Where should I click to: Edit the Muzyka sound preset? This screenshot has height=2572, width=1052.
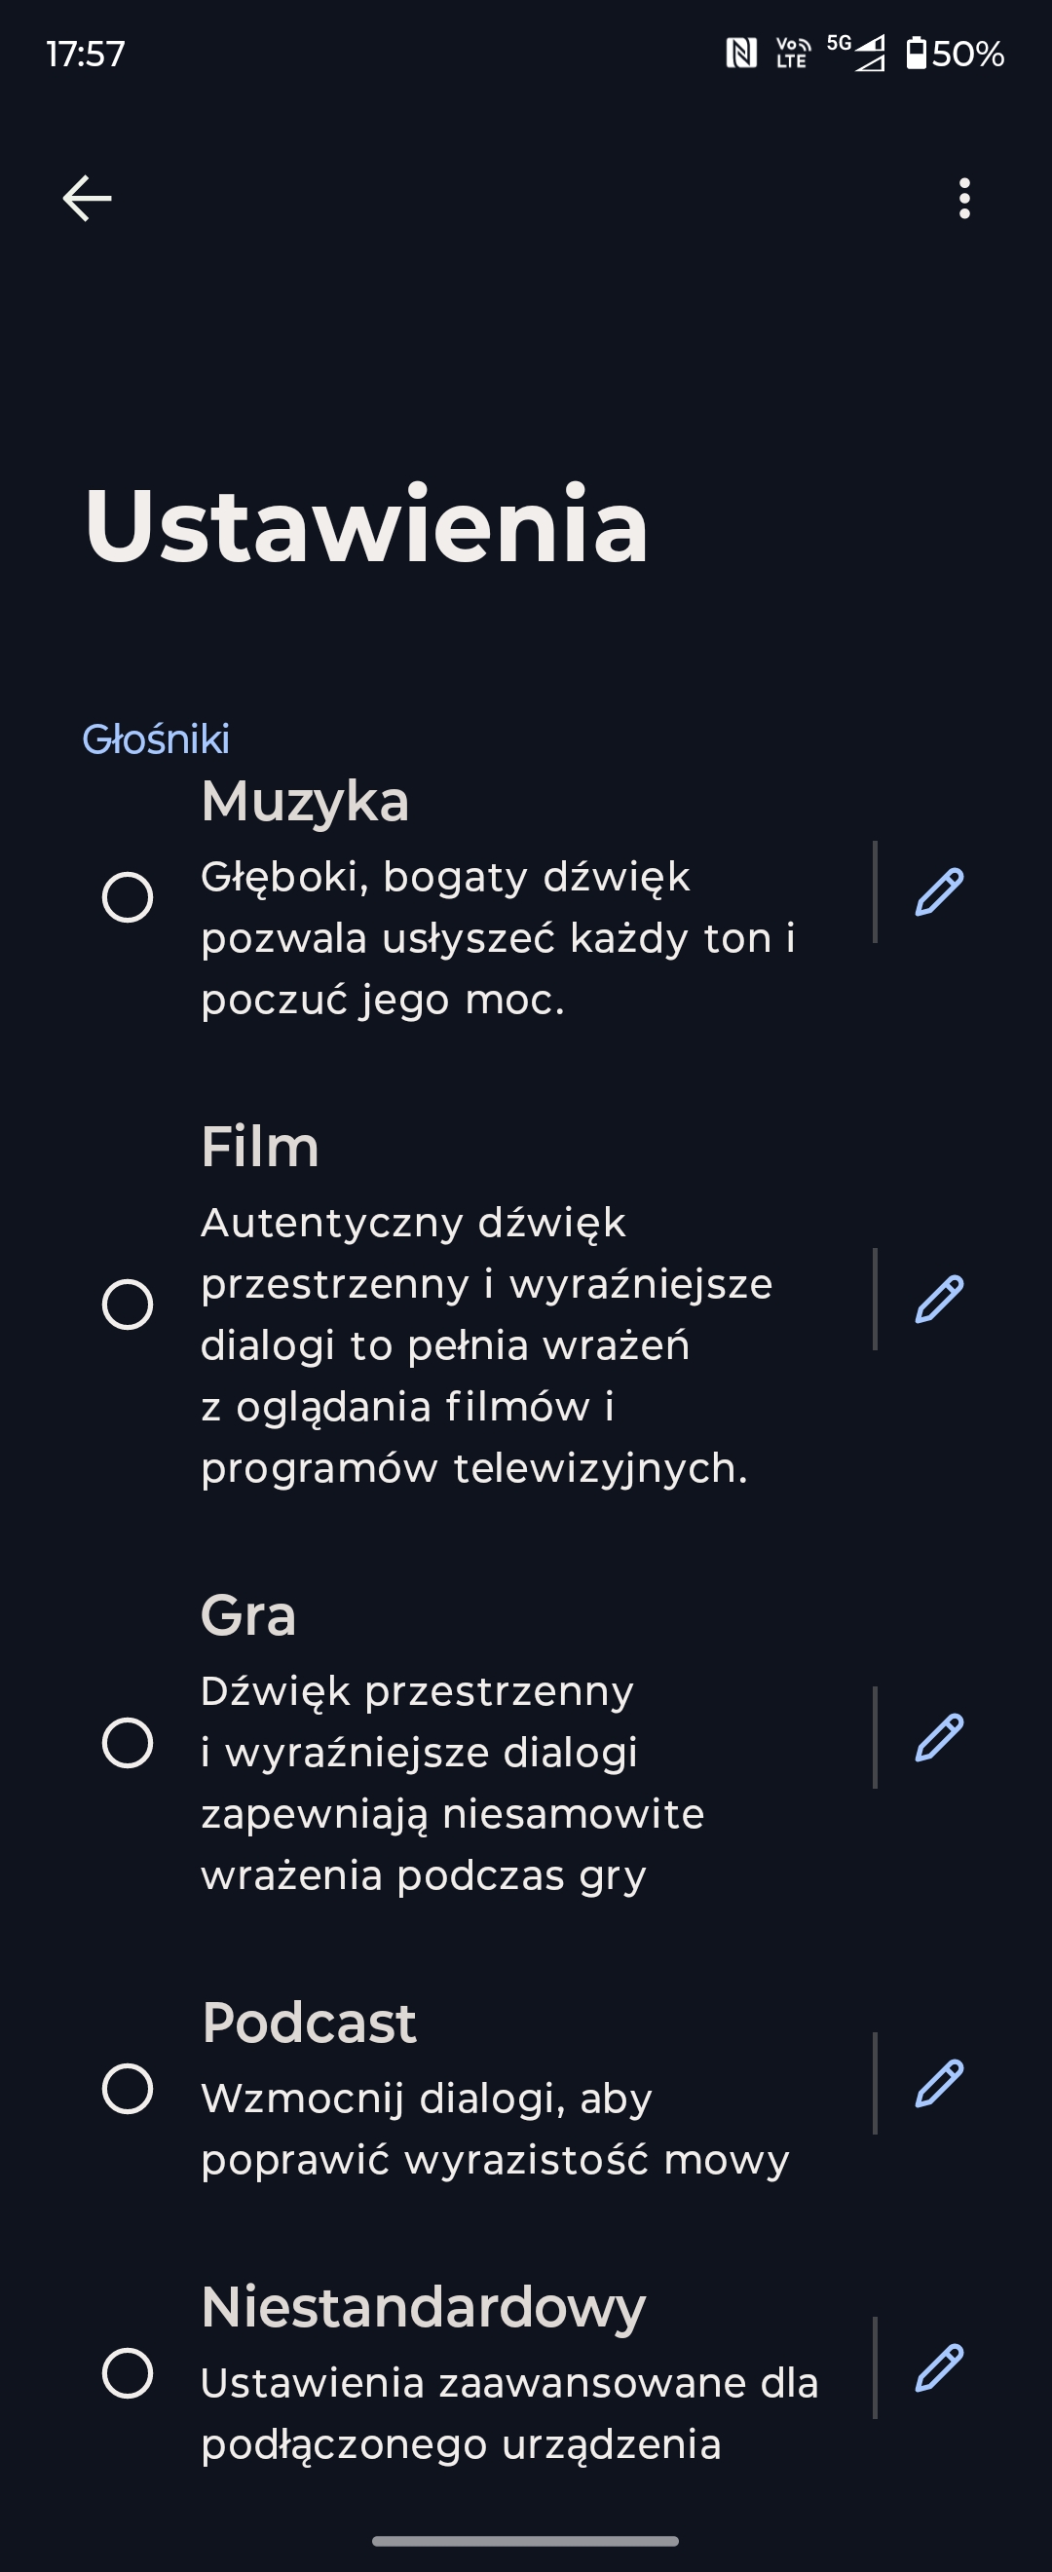click(x=939, y=891)
